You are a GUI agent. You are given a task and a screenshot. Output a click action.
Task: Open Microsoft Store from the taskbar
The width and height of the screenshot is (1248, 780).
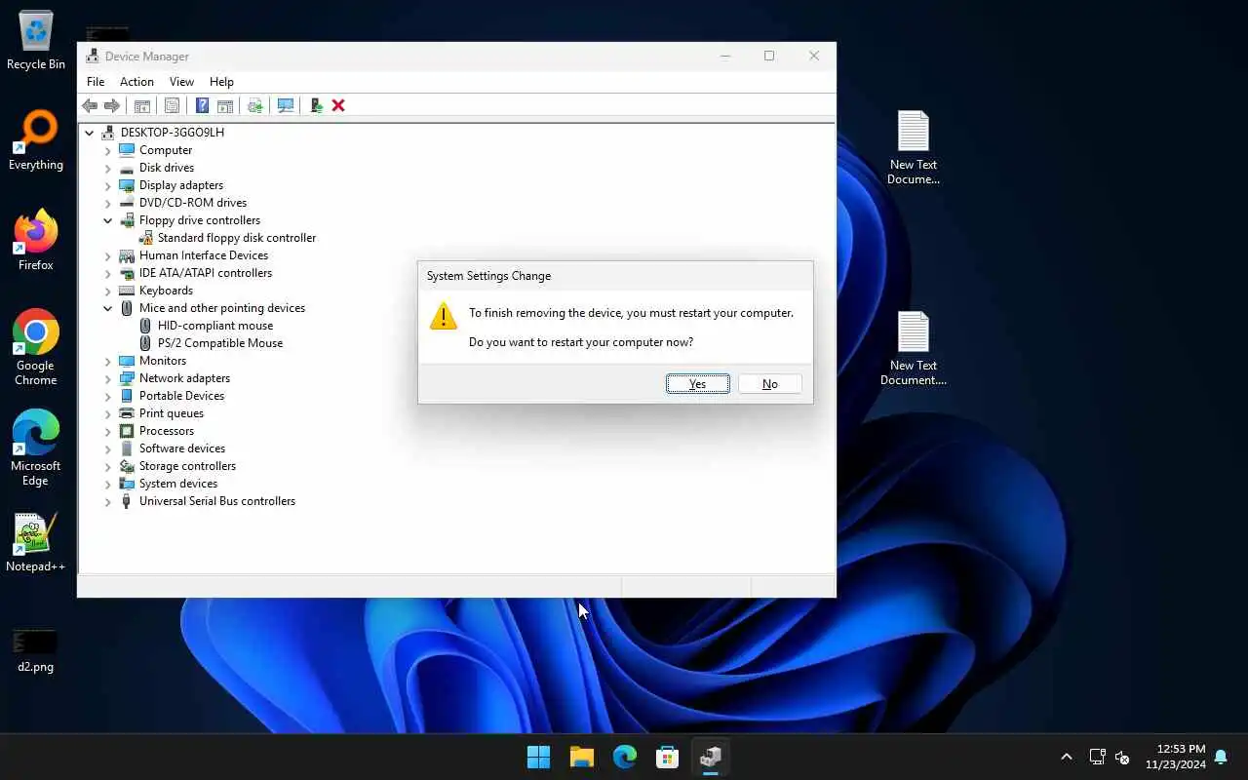pos(668,757)
